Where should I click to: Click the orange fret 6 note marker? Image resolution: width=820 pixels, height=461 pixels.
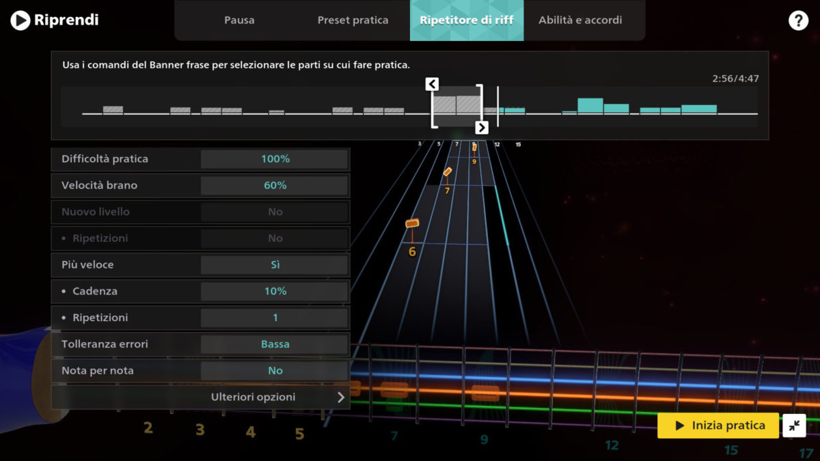pos(411,223)
